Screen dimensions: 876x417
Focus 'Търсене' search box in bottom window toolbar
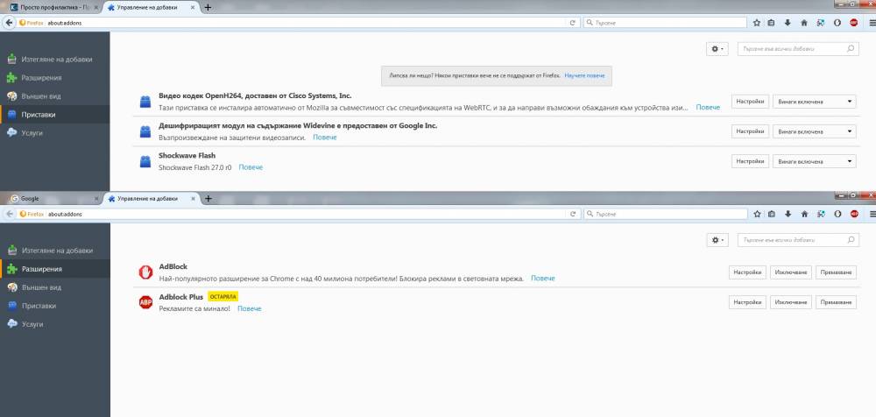point(666,214)
